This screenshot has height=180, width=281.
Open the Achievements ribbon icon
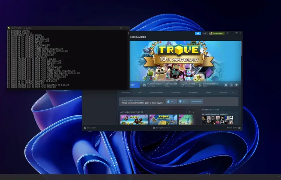point(200,85)
